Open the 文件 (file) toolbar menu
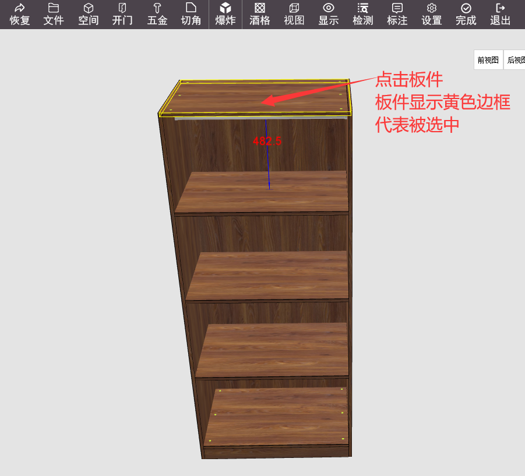Screen dimensions: 525x476 54,15
